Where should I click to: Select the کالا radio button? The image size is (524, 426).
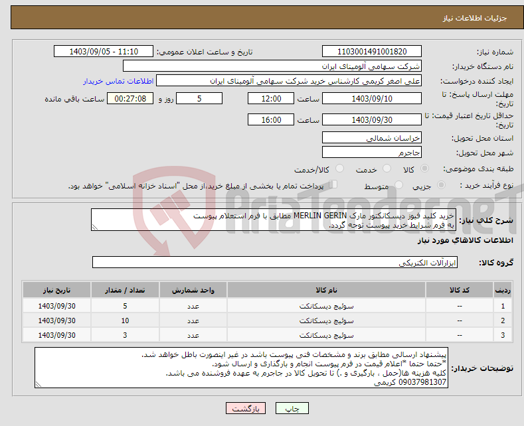[x=424, y=169]
